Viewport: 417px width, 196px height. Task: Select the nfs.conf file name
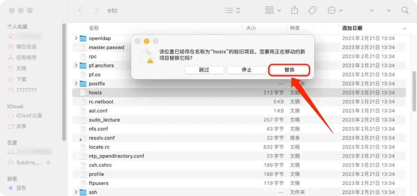coord(98,129)
